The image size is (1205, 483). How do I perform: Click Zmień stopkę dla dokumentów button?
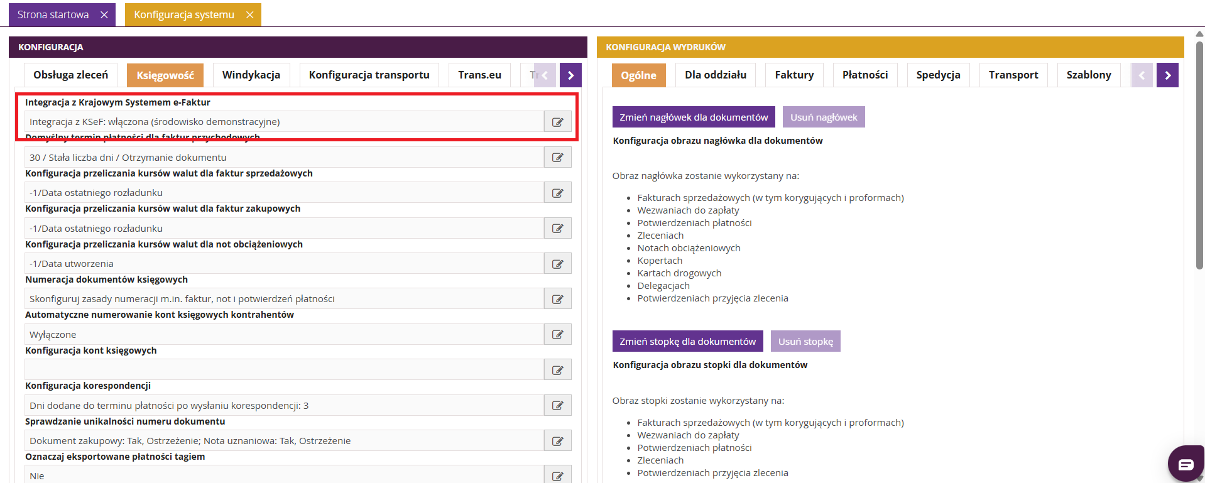tap(688, 341)
